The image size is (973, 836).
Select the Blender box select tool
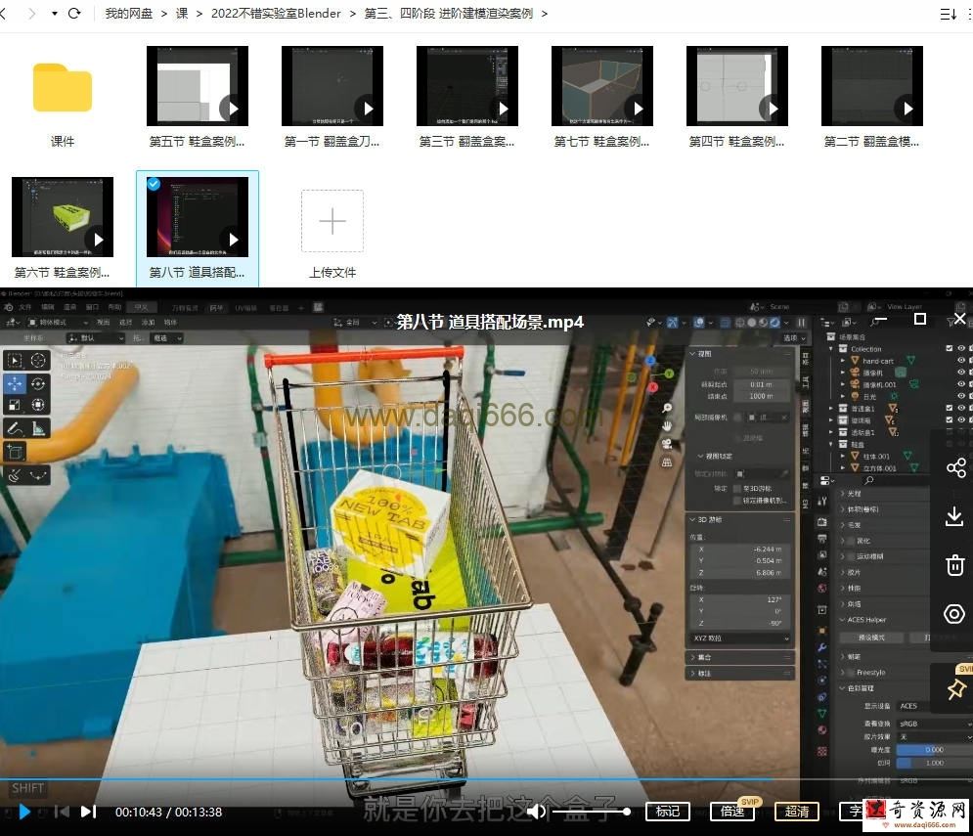click(15, 360)
